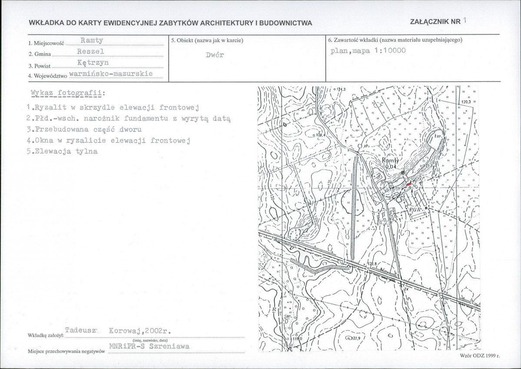Screen dimensions: 521x369
Task: Click the ZAŁĄCZNIK NR label
Action: pyautogui.click(x=435, y=22)
